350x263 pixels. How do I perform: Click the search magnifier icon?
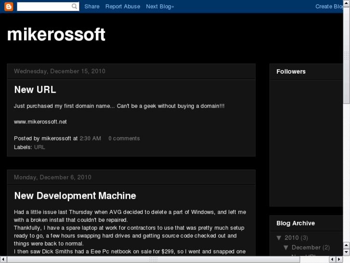[75, 6]
